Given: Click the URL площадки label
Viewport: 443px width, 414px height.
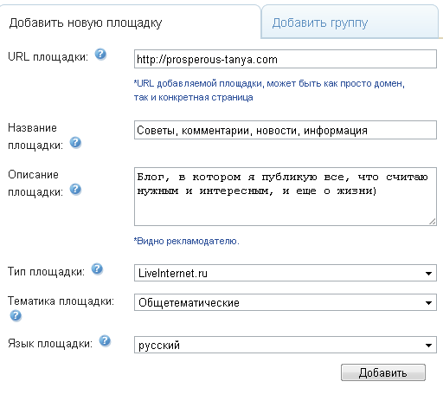Looking at the screenshot, I should click(x=48, y=56).
